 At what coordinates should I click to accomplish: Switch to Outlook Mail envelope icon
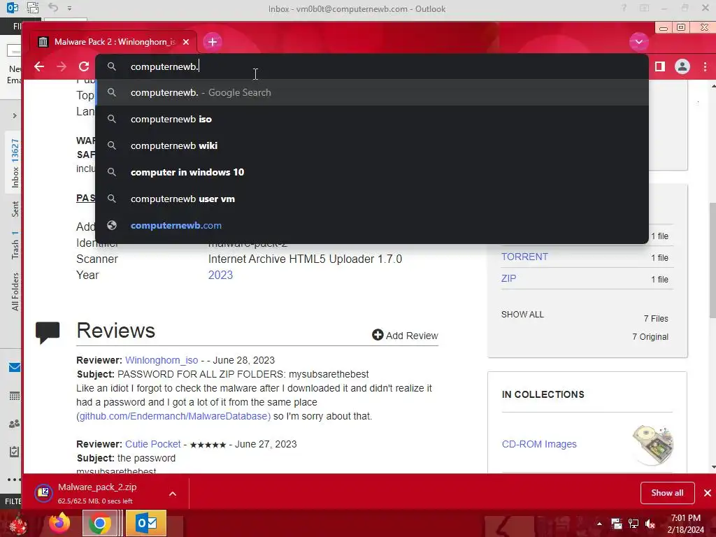click(x=14, y=368)
